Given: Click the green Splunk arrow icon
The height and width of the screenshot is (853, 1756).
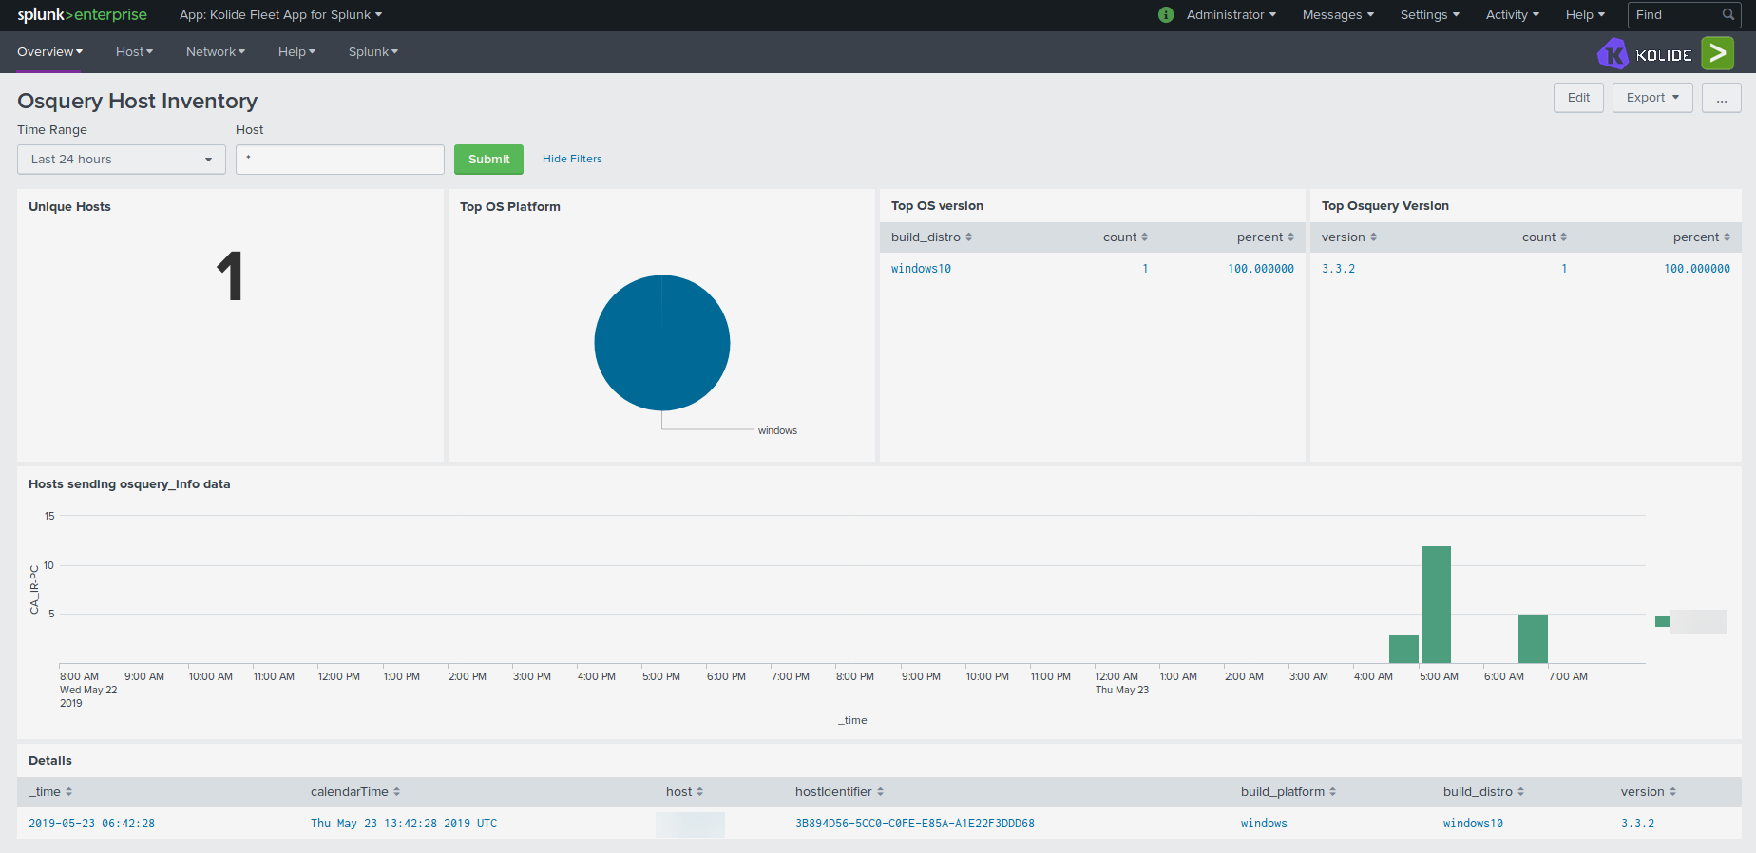Looking at the screenshot, I should tap(1717, 53).
